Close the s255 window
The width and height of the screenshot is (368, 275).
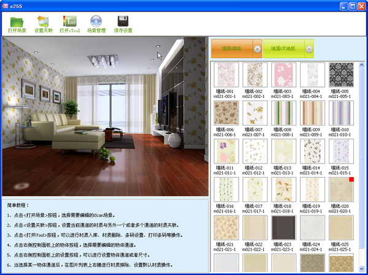coord(361,6)
